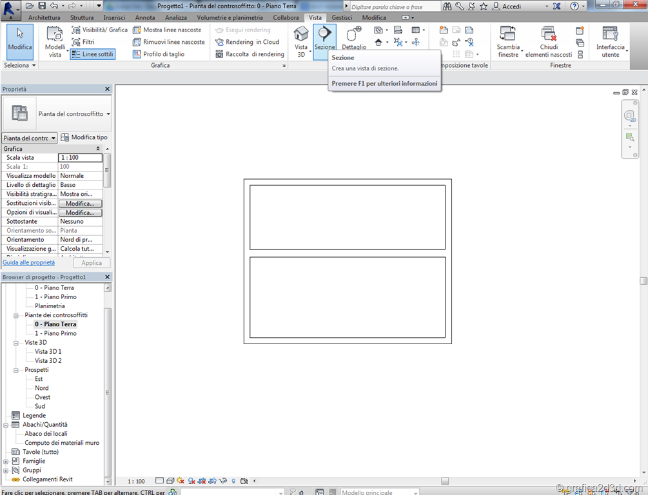Toggle Linee sottili display mode
648x495 pixels.
click(x=93, y=54)
